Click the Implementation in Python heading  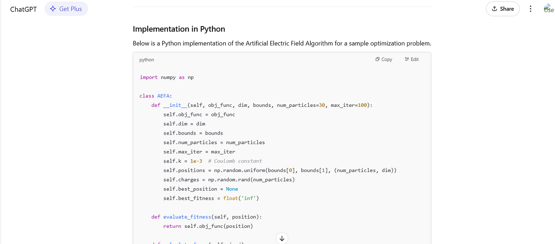[x=179, y=29]
